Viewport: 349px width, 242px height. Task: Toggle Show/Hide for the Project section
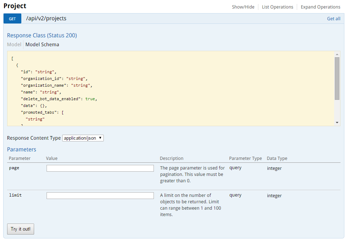(x=243, y=7)
